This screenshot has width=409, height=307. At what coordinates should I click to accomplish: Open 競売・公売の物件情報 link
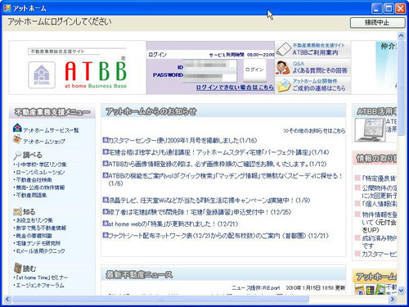[x=40, y=187]
